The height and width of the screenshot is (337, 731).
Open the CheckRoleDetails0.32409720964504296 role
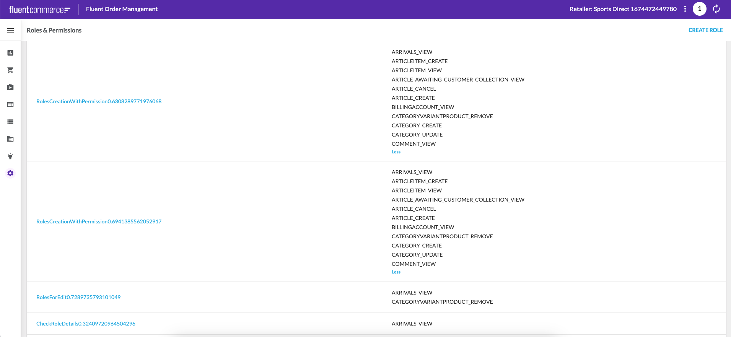86,324
